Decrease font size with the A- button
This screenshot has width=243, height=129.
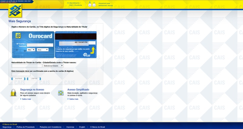pos(94,5)
